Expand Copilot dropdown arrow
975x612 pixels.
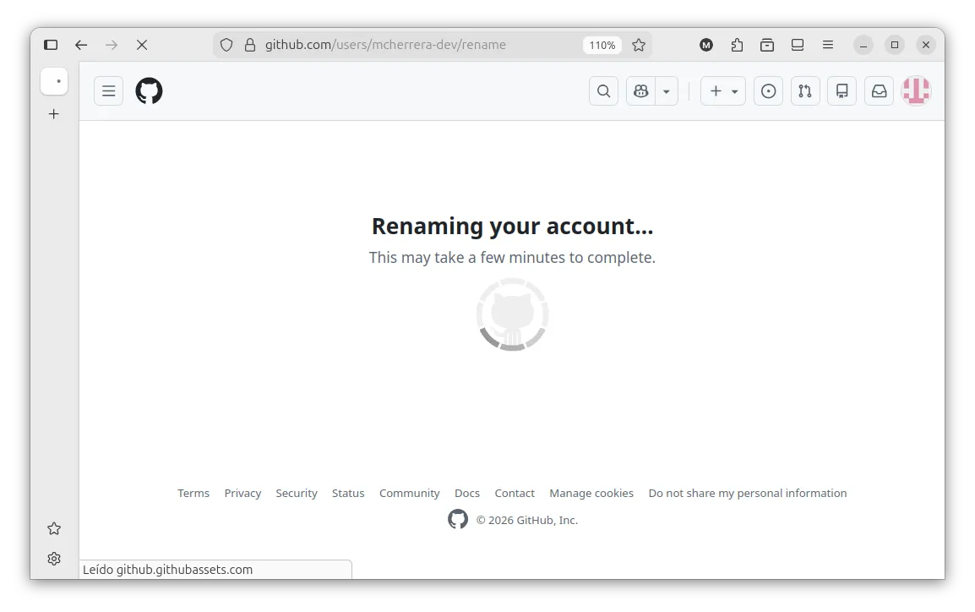click(x=667, y=91)
